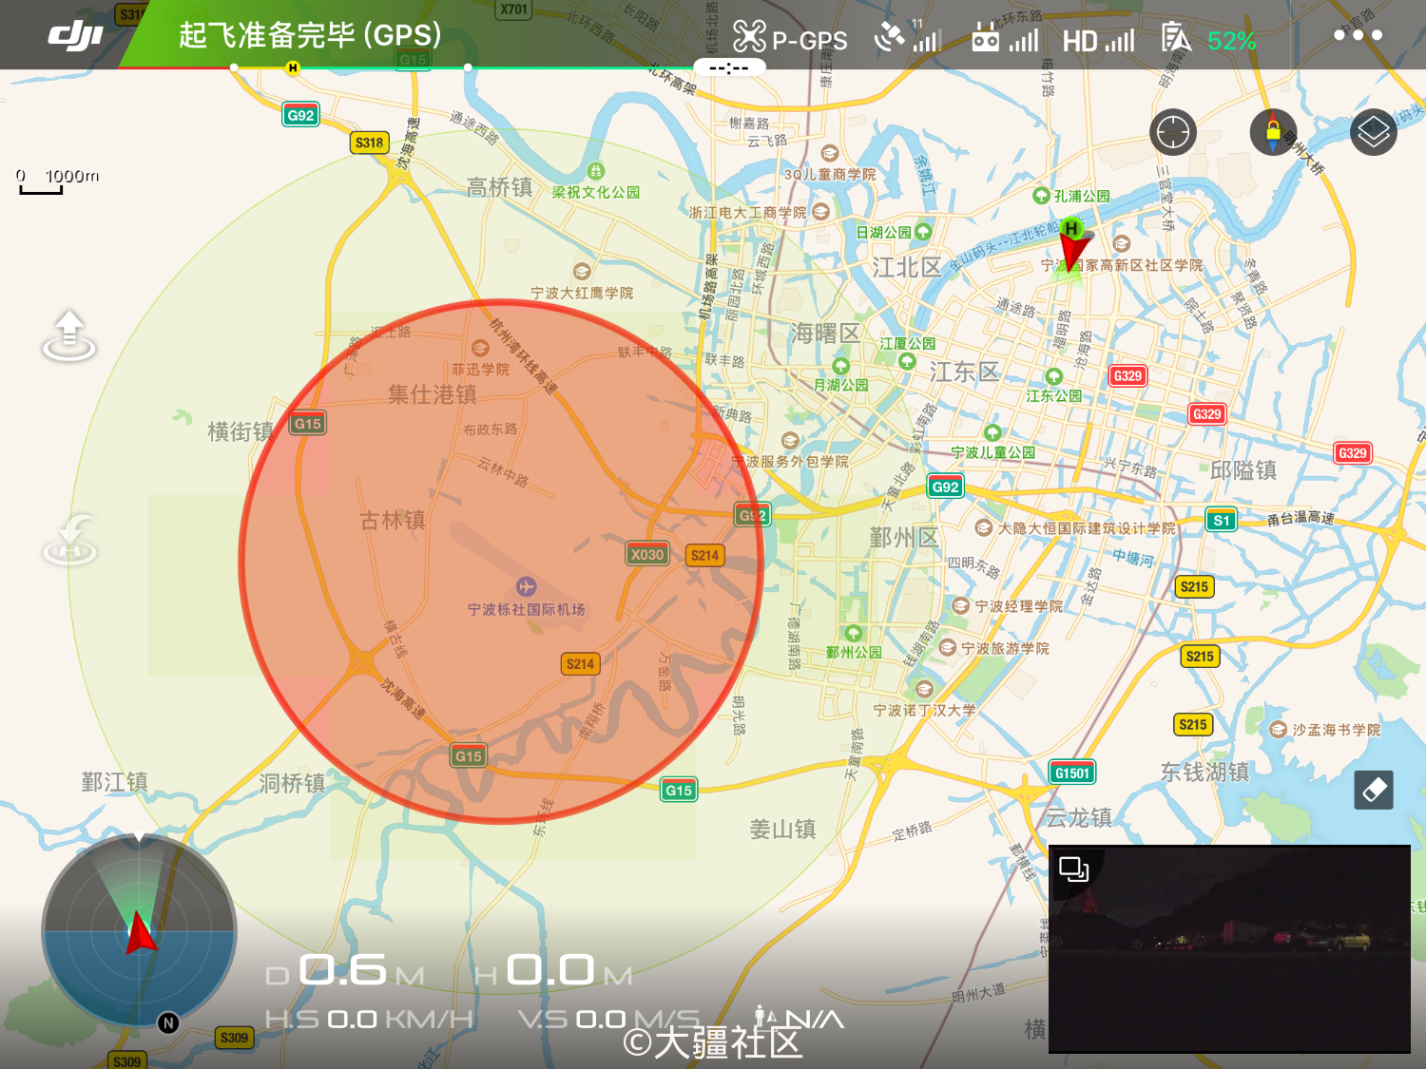Tap the 梁祝文化公园 park label
The height and width of the screenshot is (1069, 1426).
(596, 192)
